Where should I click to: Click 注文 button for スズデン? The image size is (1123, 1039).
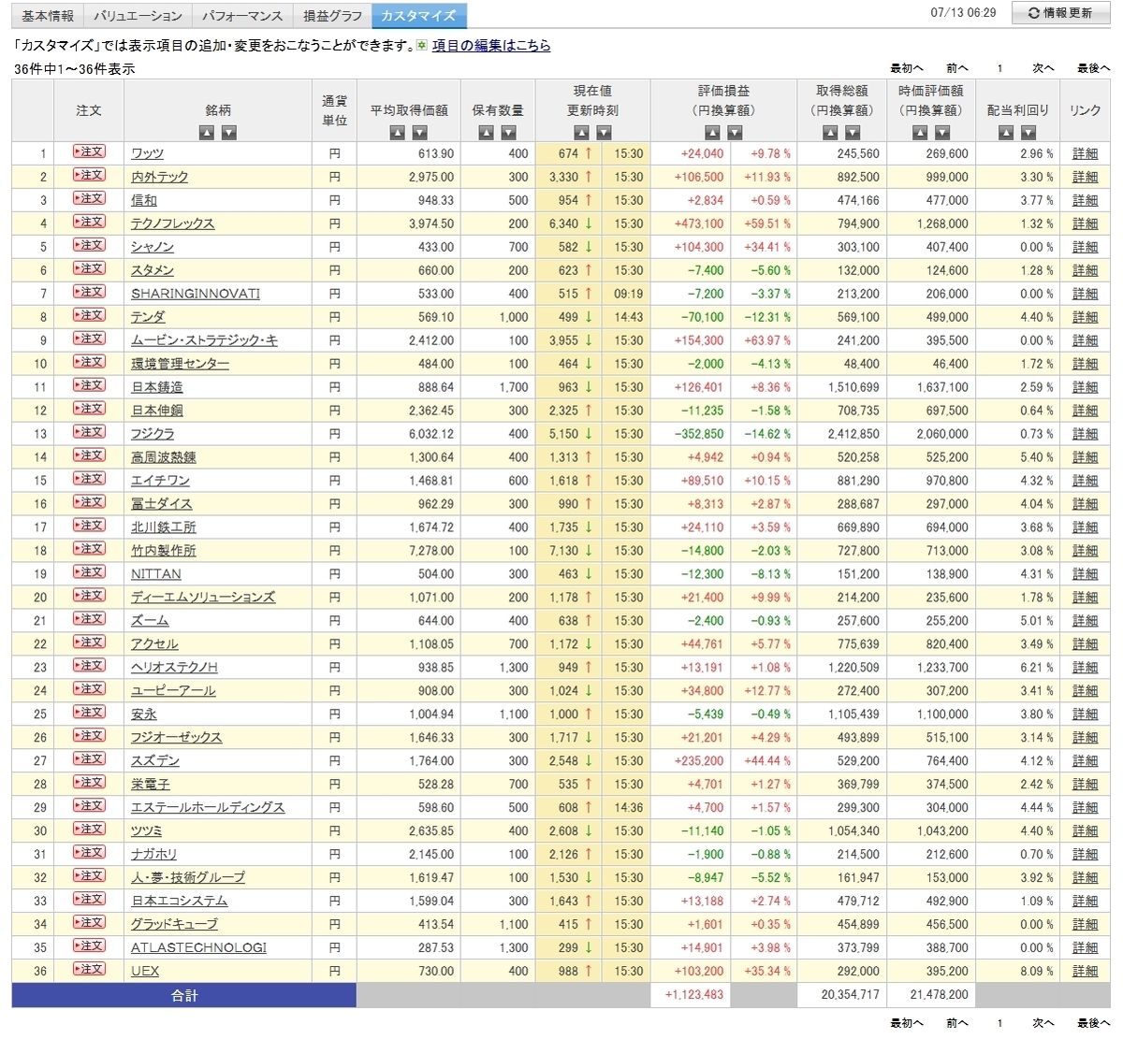[89, 759]
